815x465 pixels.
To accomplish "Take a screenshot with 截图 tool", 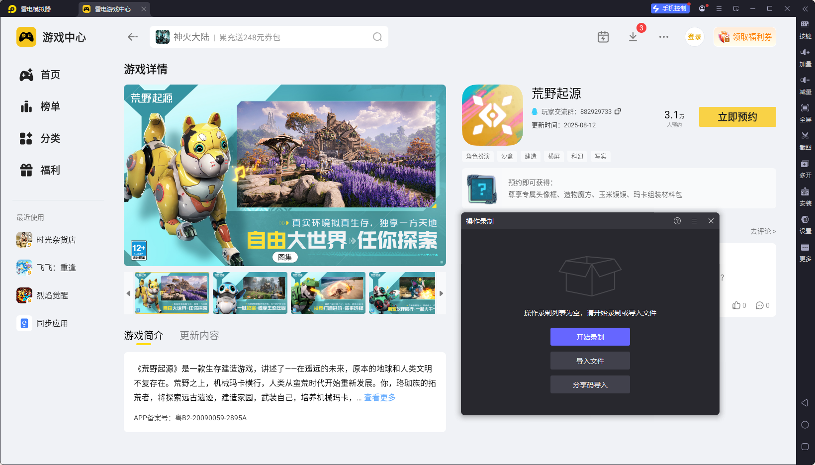I will pyautogui.click(x=805, y=141).
